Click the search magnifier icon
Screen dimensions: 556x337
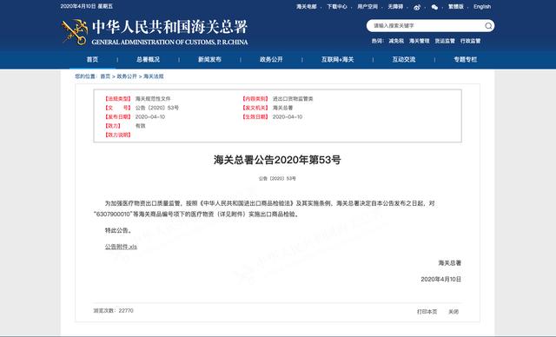pyautogui.click(x=488, y=25)
